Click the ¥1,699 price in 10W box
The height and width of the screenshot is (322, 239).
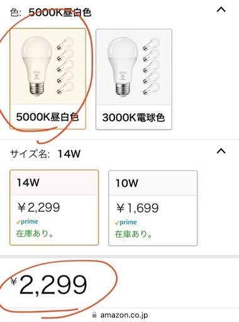pyautogui.click(x=138, y=208)
